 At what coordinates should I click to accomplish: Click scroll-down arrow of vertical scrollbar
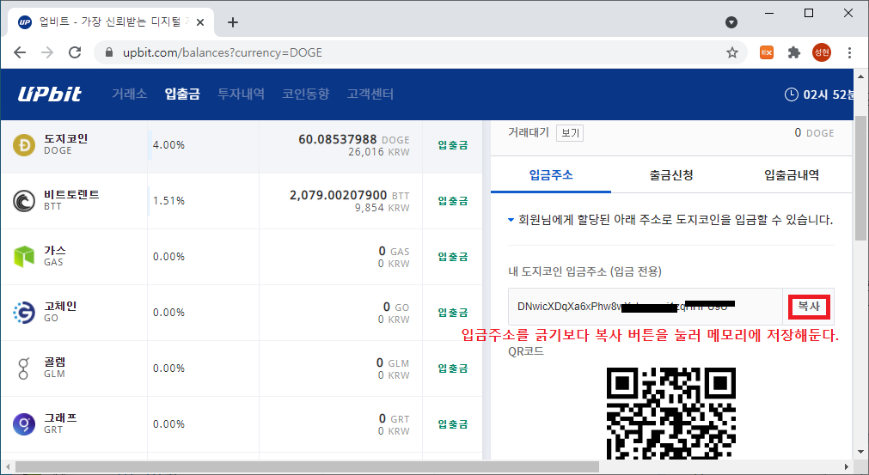(x=860, y=453)
